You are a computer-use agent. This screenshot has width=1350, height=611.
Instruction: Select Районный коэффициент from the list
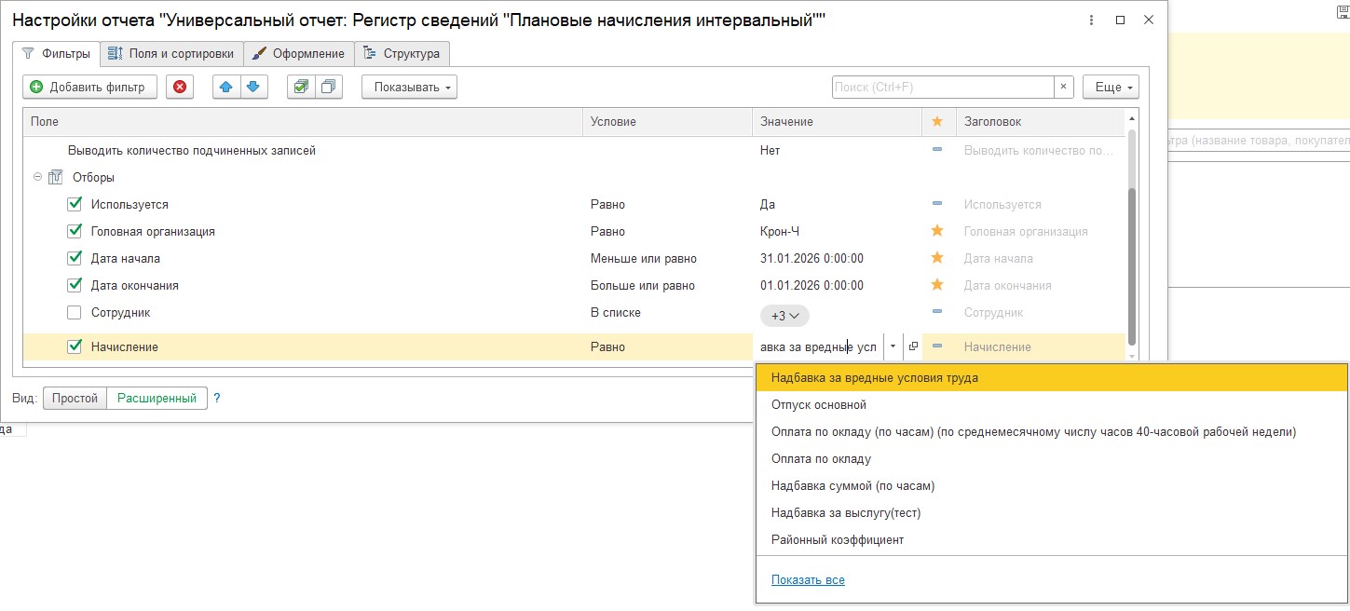838,539
